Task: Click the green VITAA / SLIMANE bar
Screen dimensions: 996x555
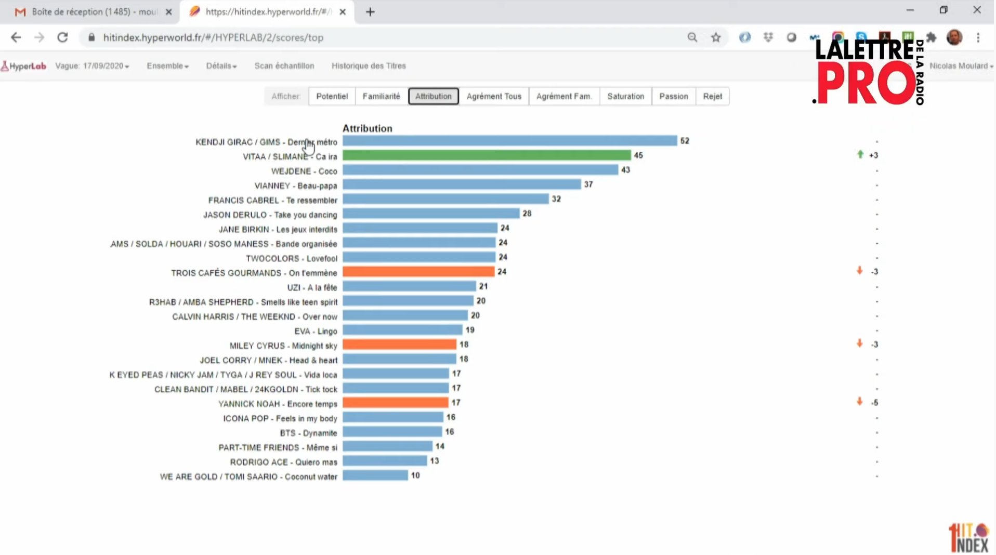Action: coord(486,155)
